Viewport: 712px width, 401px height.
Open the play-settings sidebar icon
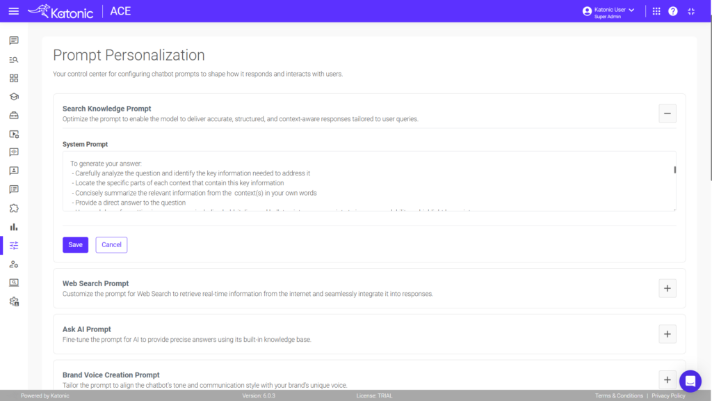(x=14, y=134)
